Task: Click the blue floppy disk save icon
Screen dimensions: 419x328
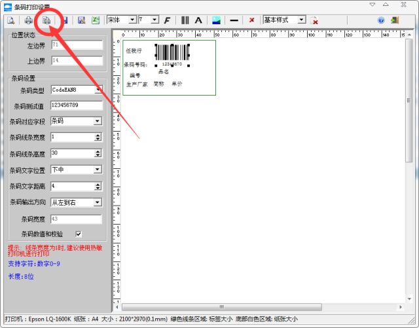Action: 64,20
